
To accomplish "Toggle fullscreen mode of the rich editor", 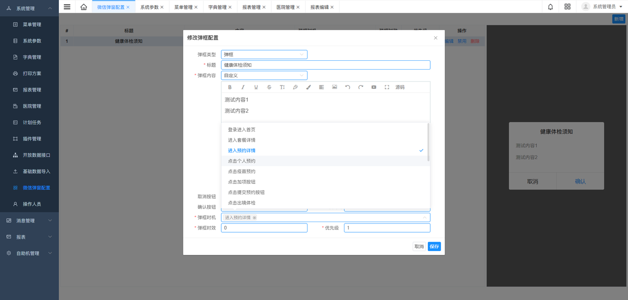I will tap(387, 87).
